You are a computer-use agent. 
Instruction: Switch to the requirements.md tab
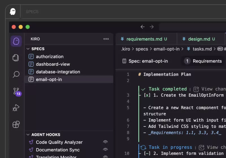146,39
